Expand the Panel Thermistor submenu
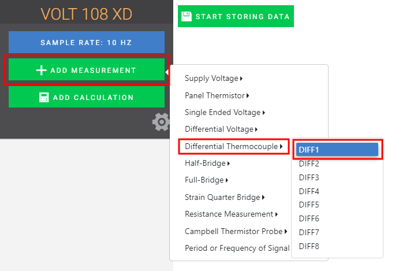395x271 pixels. (217, 95)
